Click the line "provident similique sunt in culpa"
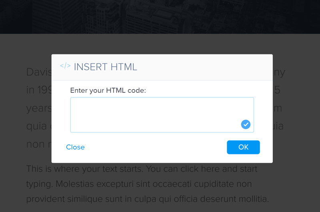The image size is (320, 212). click(x=148, y=199)
